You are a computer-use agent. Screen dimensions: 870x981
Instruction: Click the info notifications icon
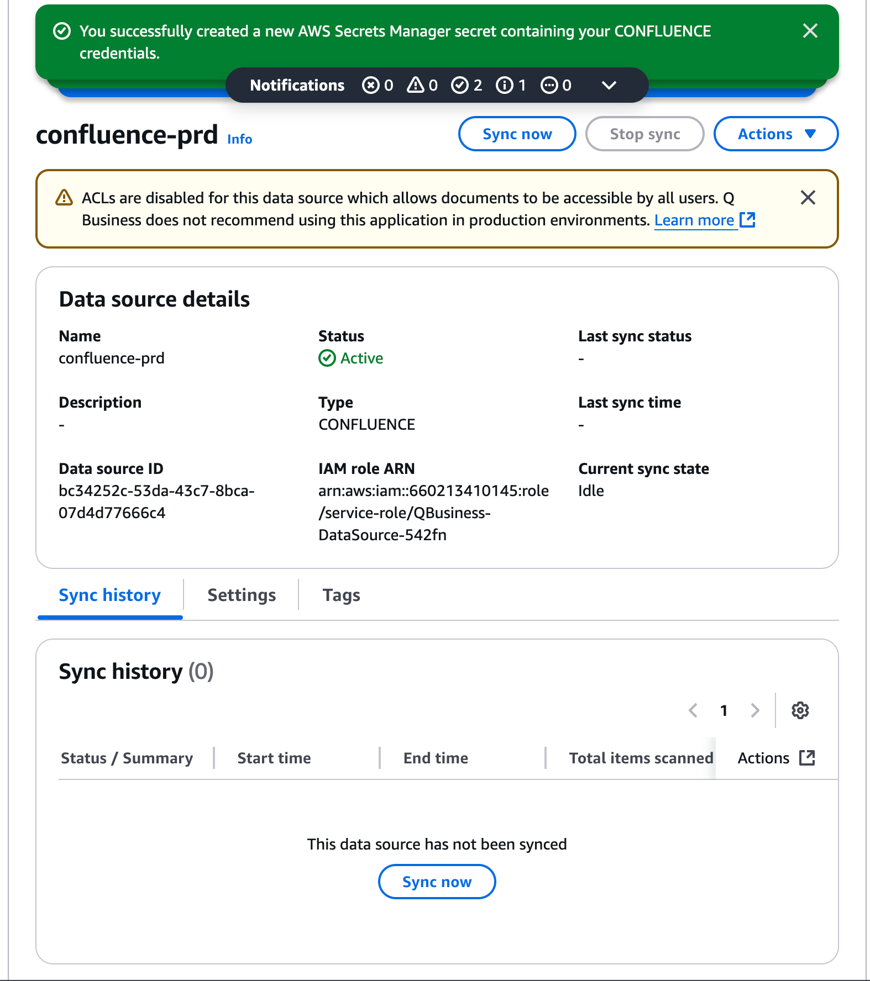click(x=504, y=85)
